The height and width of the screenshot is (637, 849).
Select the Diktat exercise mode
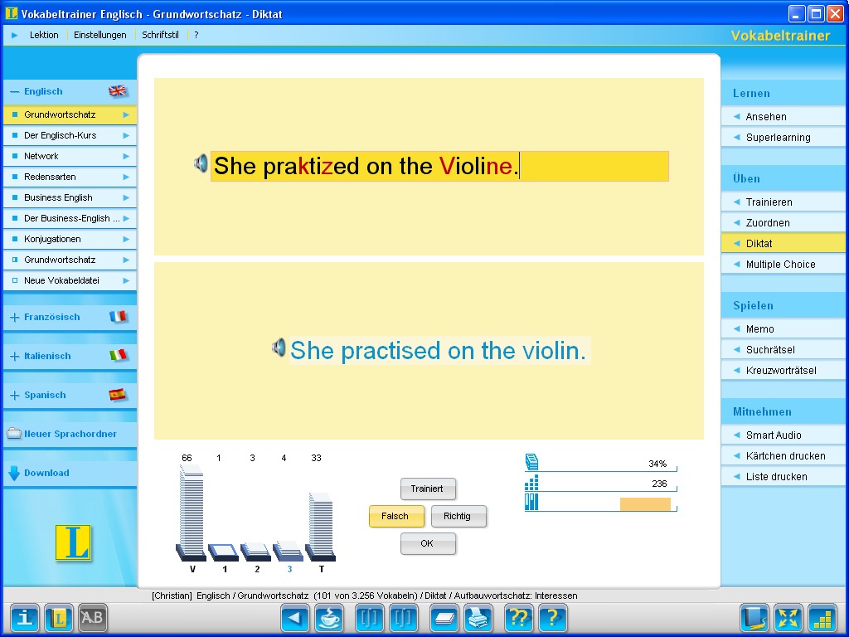pyautogui.click(x=783, y=243)
